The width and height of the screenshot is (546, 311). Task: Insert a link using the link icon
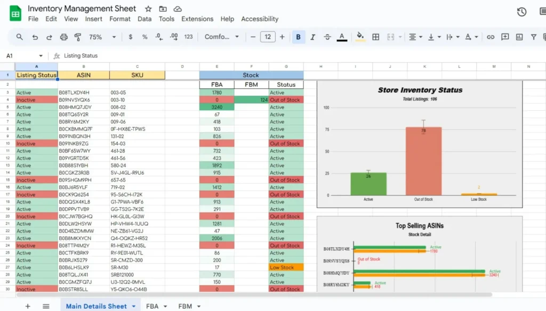pos(491,37)
